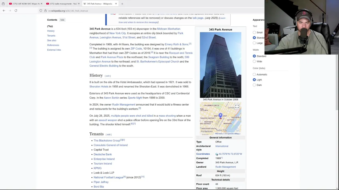
Task: Open the New York City link
Action: [x=118, y=33]
